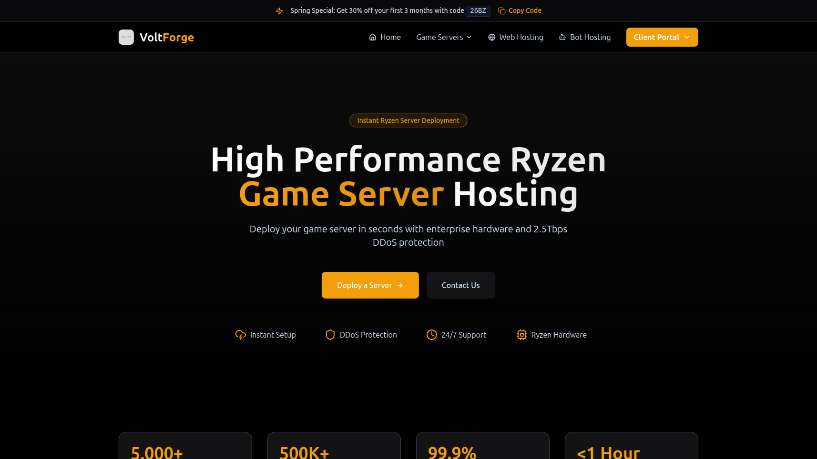Viewport: 817px width, 459px height.
Task: Click the robot icon for Bot Hosting
Action: click(x=562, y=37)
